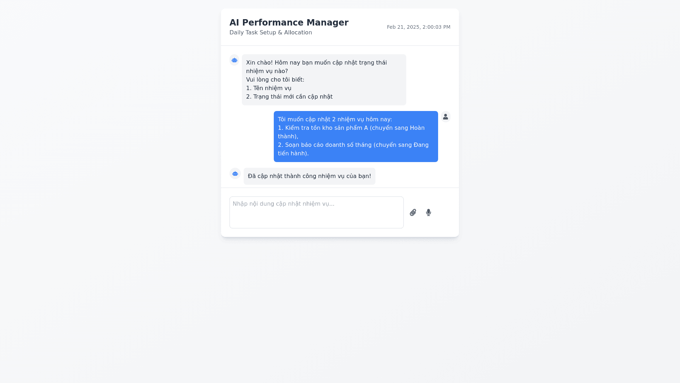The height and width of the screenshot is (383, 680).
Task: Click the "Daily Task Setup & Allocation" subtitle
Action: tap(271, 33)
